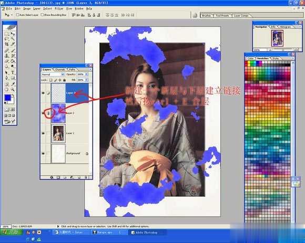Select the Zoom tool

tap(13, 89)
